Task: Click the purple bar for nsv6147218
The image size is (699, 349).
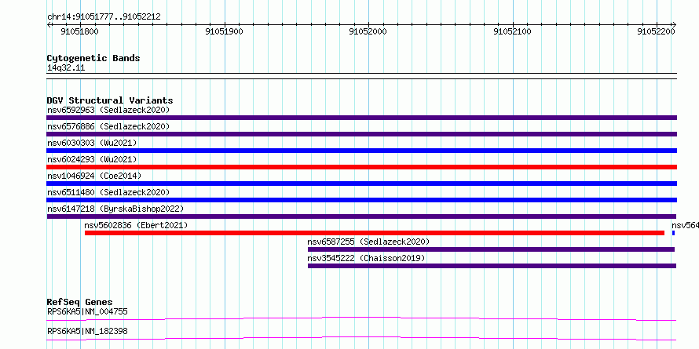Action: pyautogui.click(x=361, y=216)
